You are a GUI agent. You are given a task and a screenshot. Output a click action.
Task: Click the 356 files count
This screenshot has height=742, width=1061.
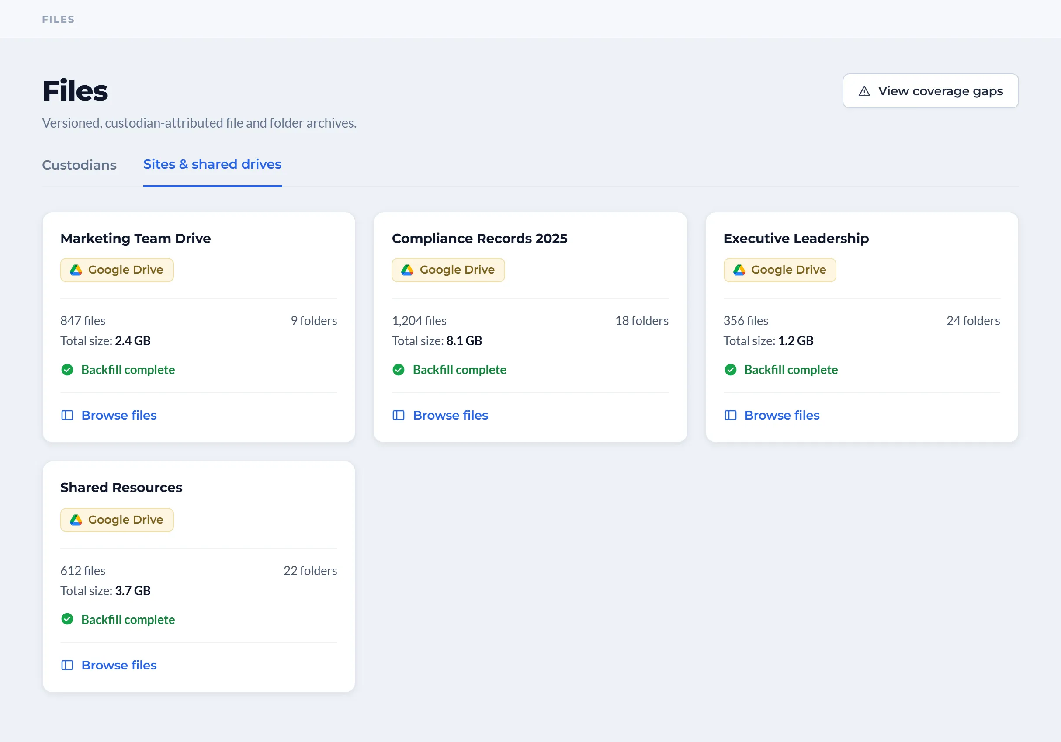click(x=746, y=321)
